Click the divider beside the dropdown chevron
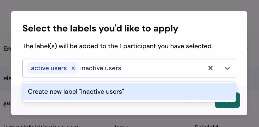The height and width of the screenshot is (127, 259). pyautogui.click(x=219, y=68)
